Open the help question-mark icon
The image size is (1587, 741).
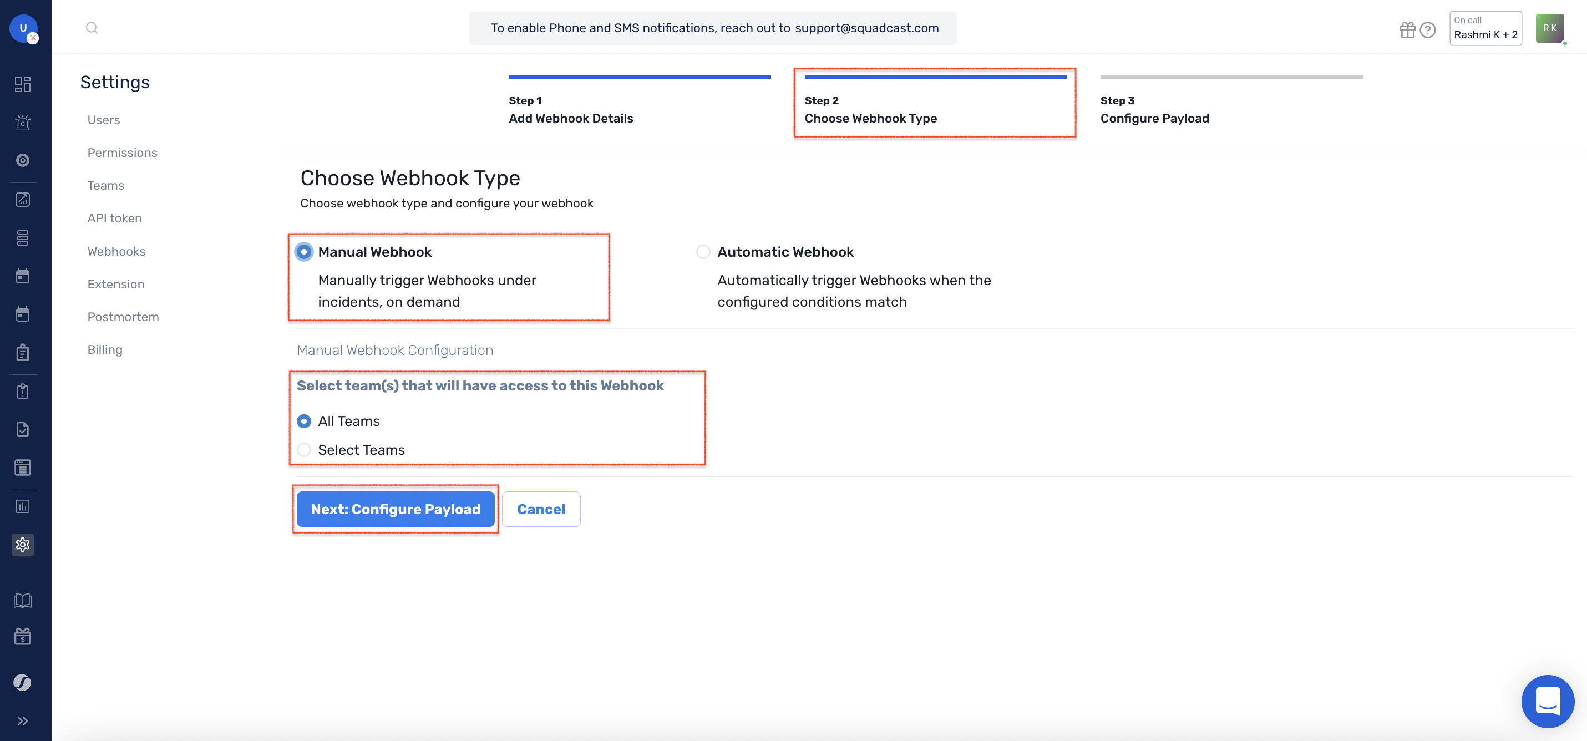pyautogui.click(x=1427, y=29)
